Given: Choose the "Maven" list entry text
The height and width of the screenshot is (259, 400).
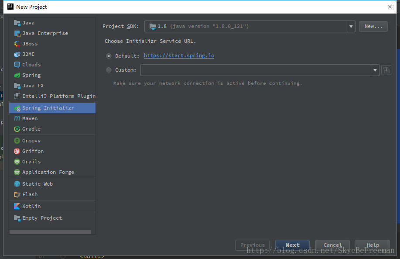Looking at the screenshot, I should (x=30, y=118).
